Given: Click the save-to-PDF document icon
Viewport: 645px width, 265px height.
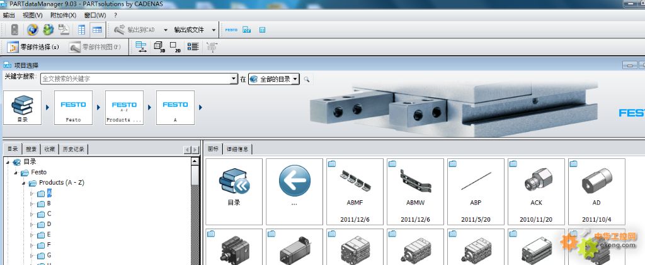Looking at the screenshot, I should click(x=64, y=30).
